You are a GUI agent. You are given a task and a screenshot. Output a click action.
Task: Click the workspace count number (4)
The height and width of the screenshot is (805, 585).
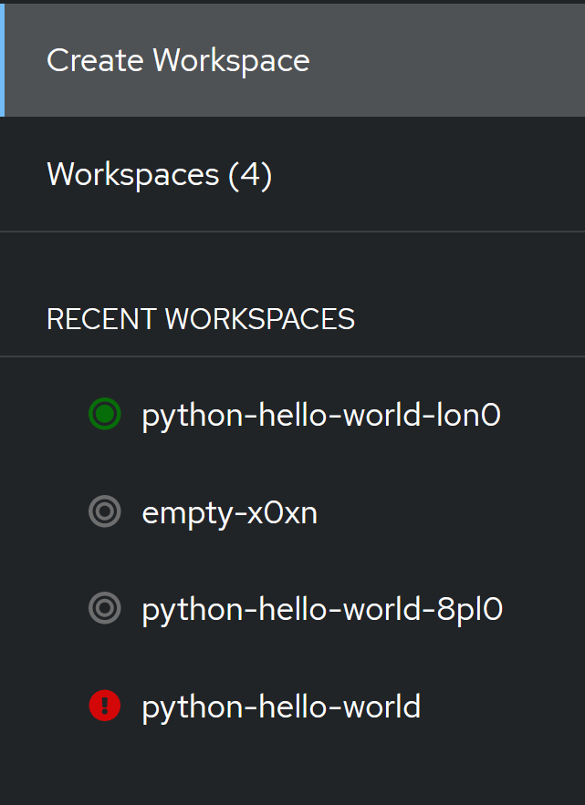(x=250, y=174)
